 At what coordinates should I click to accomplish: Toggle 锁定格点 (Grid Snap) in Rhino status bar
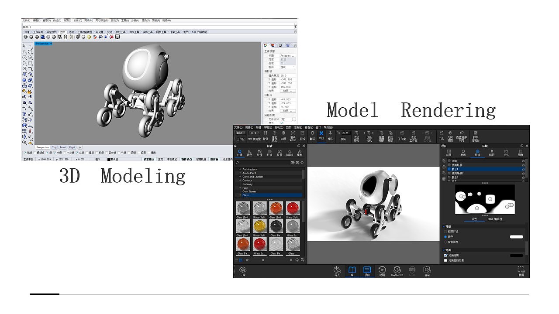148,160
